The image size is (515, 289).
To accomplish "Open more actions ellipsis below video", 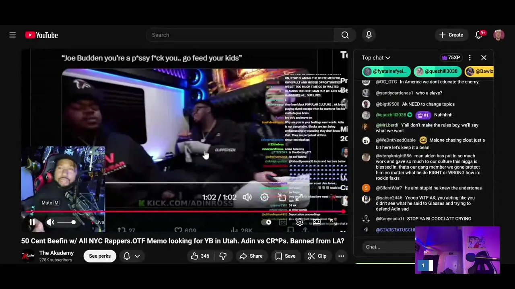I will [341, 256].
